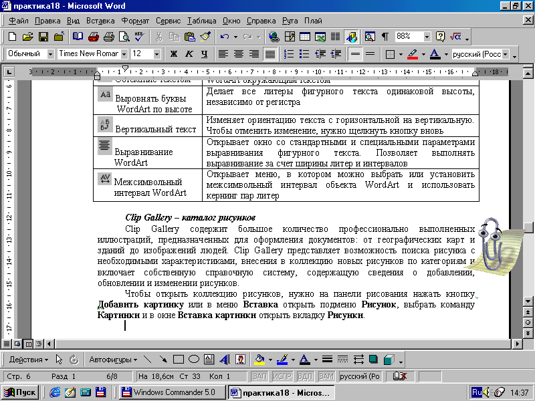Open the font size dropdown (12)
The width and height of the screenshot is (535, 401).
156,54
